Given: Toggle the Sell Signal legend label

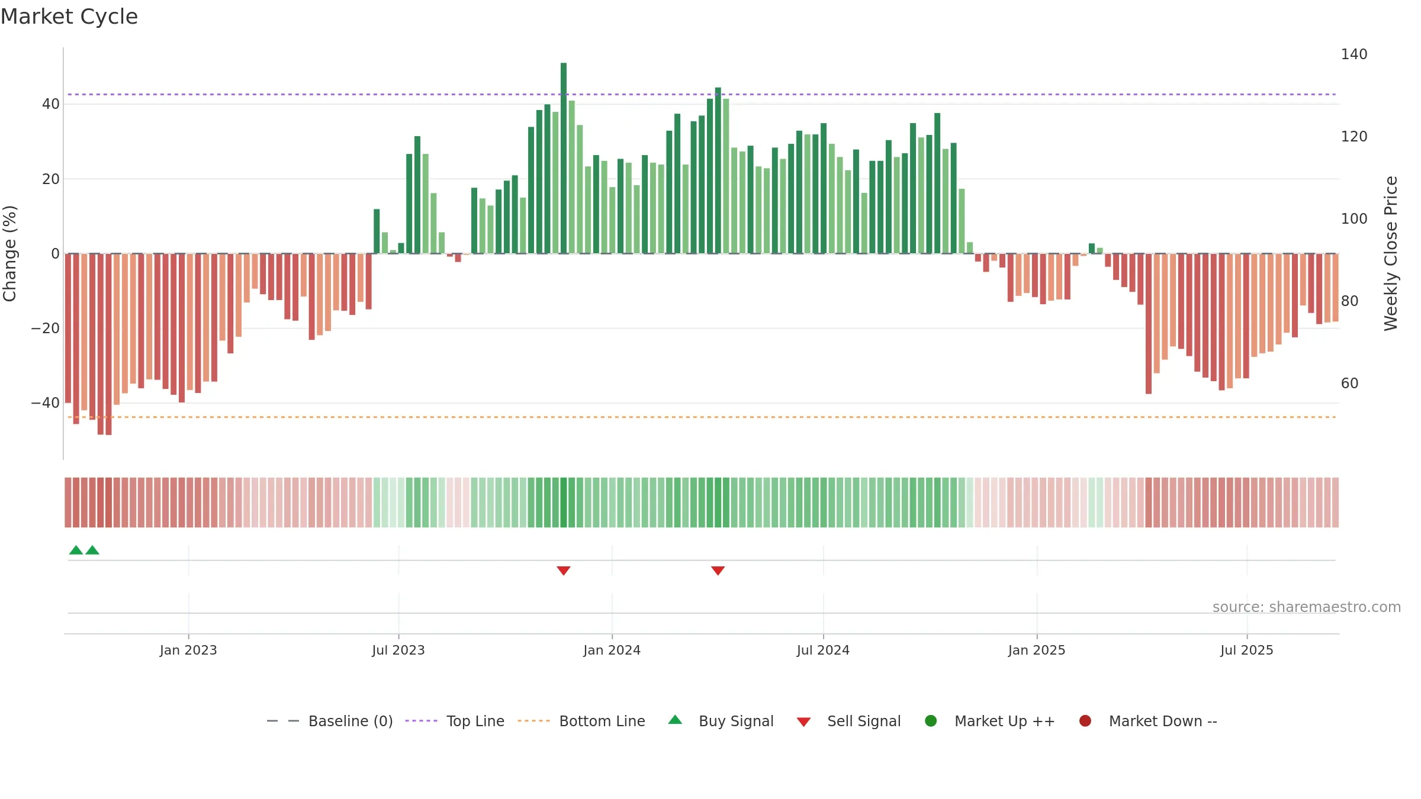Looking at the screenshot, I should coord(864,721).
